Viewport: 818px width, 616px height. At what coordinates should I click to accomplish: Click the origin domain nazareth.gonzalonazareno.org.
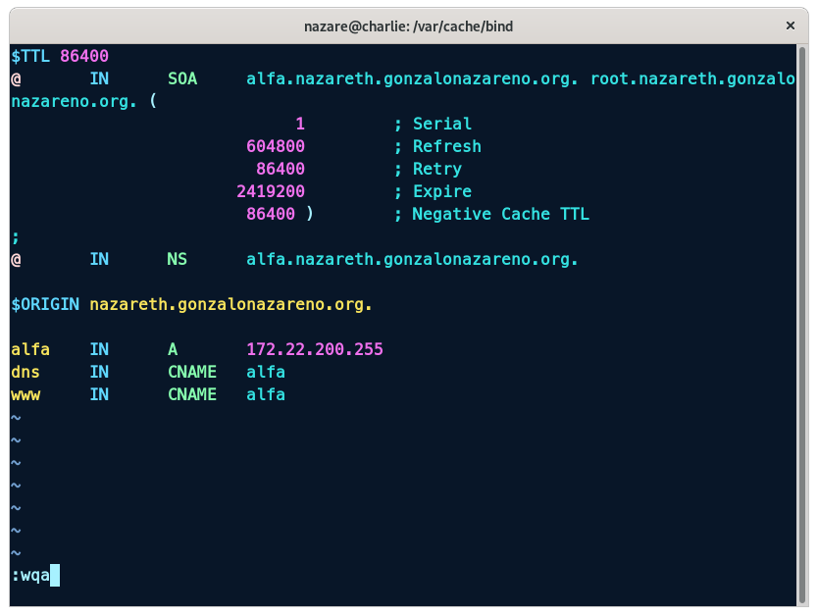tap(231, 305)
